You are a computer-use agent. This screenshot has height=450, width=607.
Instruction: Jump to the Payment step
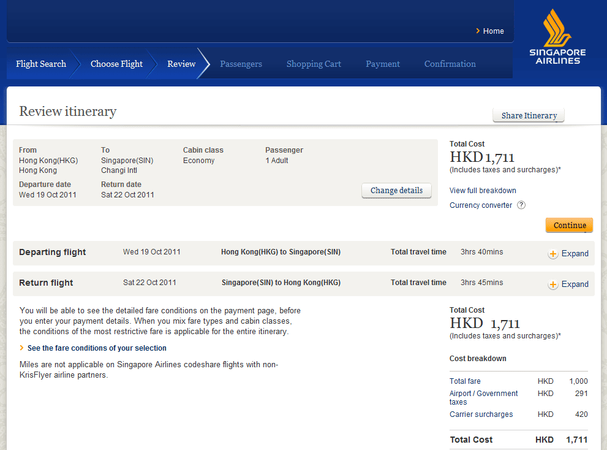tap(383, 64)
